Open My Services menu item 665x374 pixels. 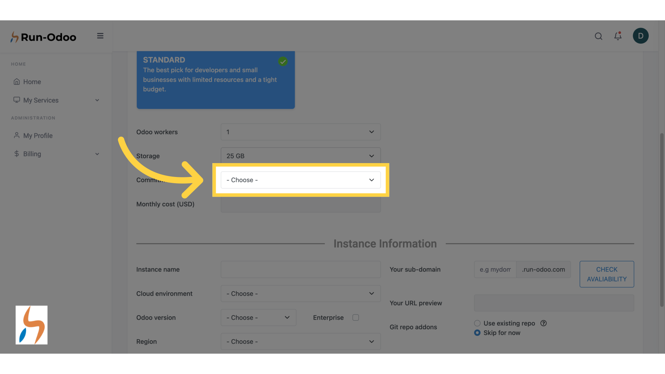41,100
